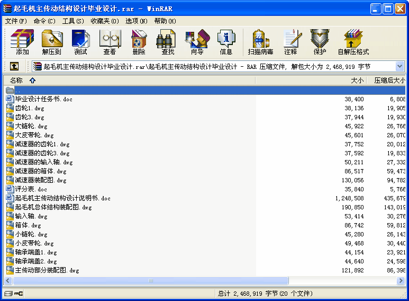This screenshot has height=301, width=409.
Task: Sort by 名称 column header
Action: coord(16,80)
